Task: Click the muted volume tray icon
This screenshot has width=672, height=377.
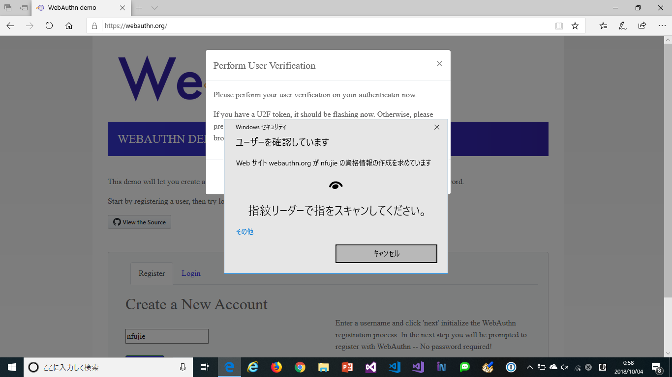Action: tap(565, 367)
